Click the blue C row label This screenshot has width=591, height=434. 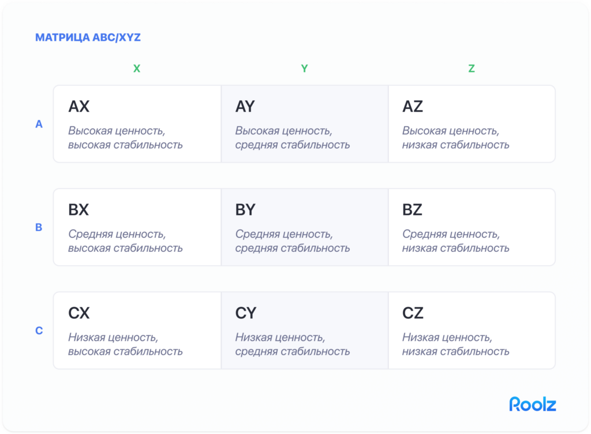[x=39, y=330]
